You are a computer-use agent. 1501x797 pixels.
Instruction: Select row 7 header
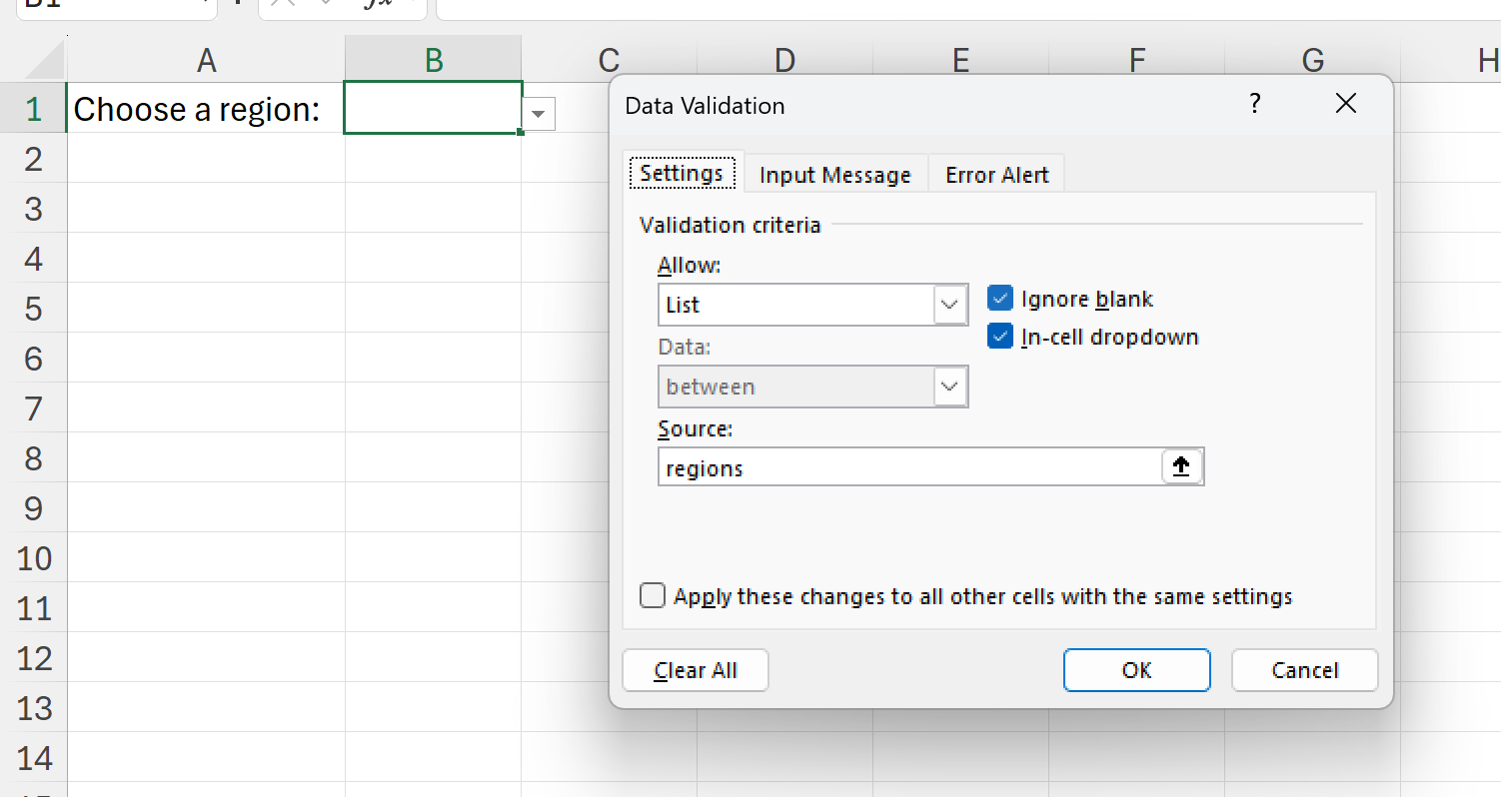click(34, 408)
